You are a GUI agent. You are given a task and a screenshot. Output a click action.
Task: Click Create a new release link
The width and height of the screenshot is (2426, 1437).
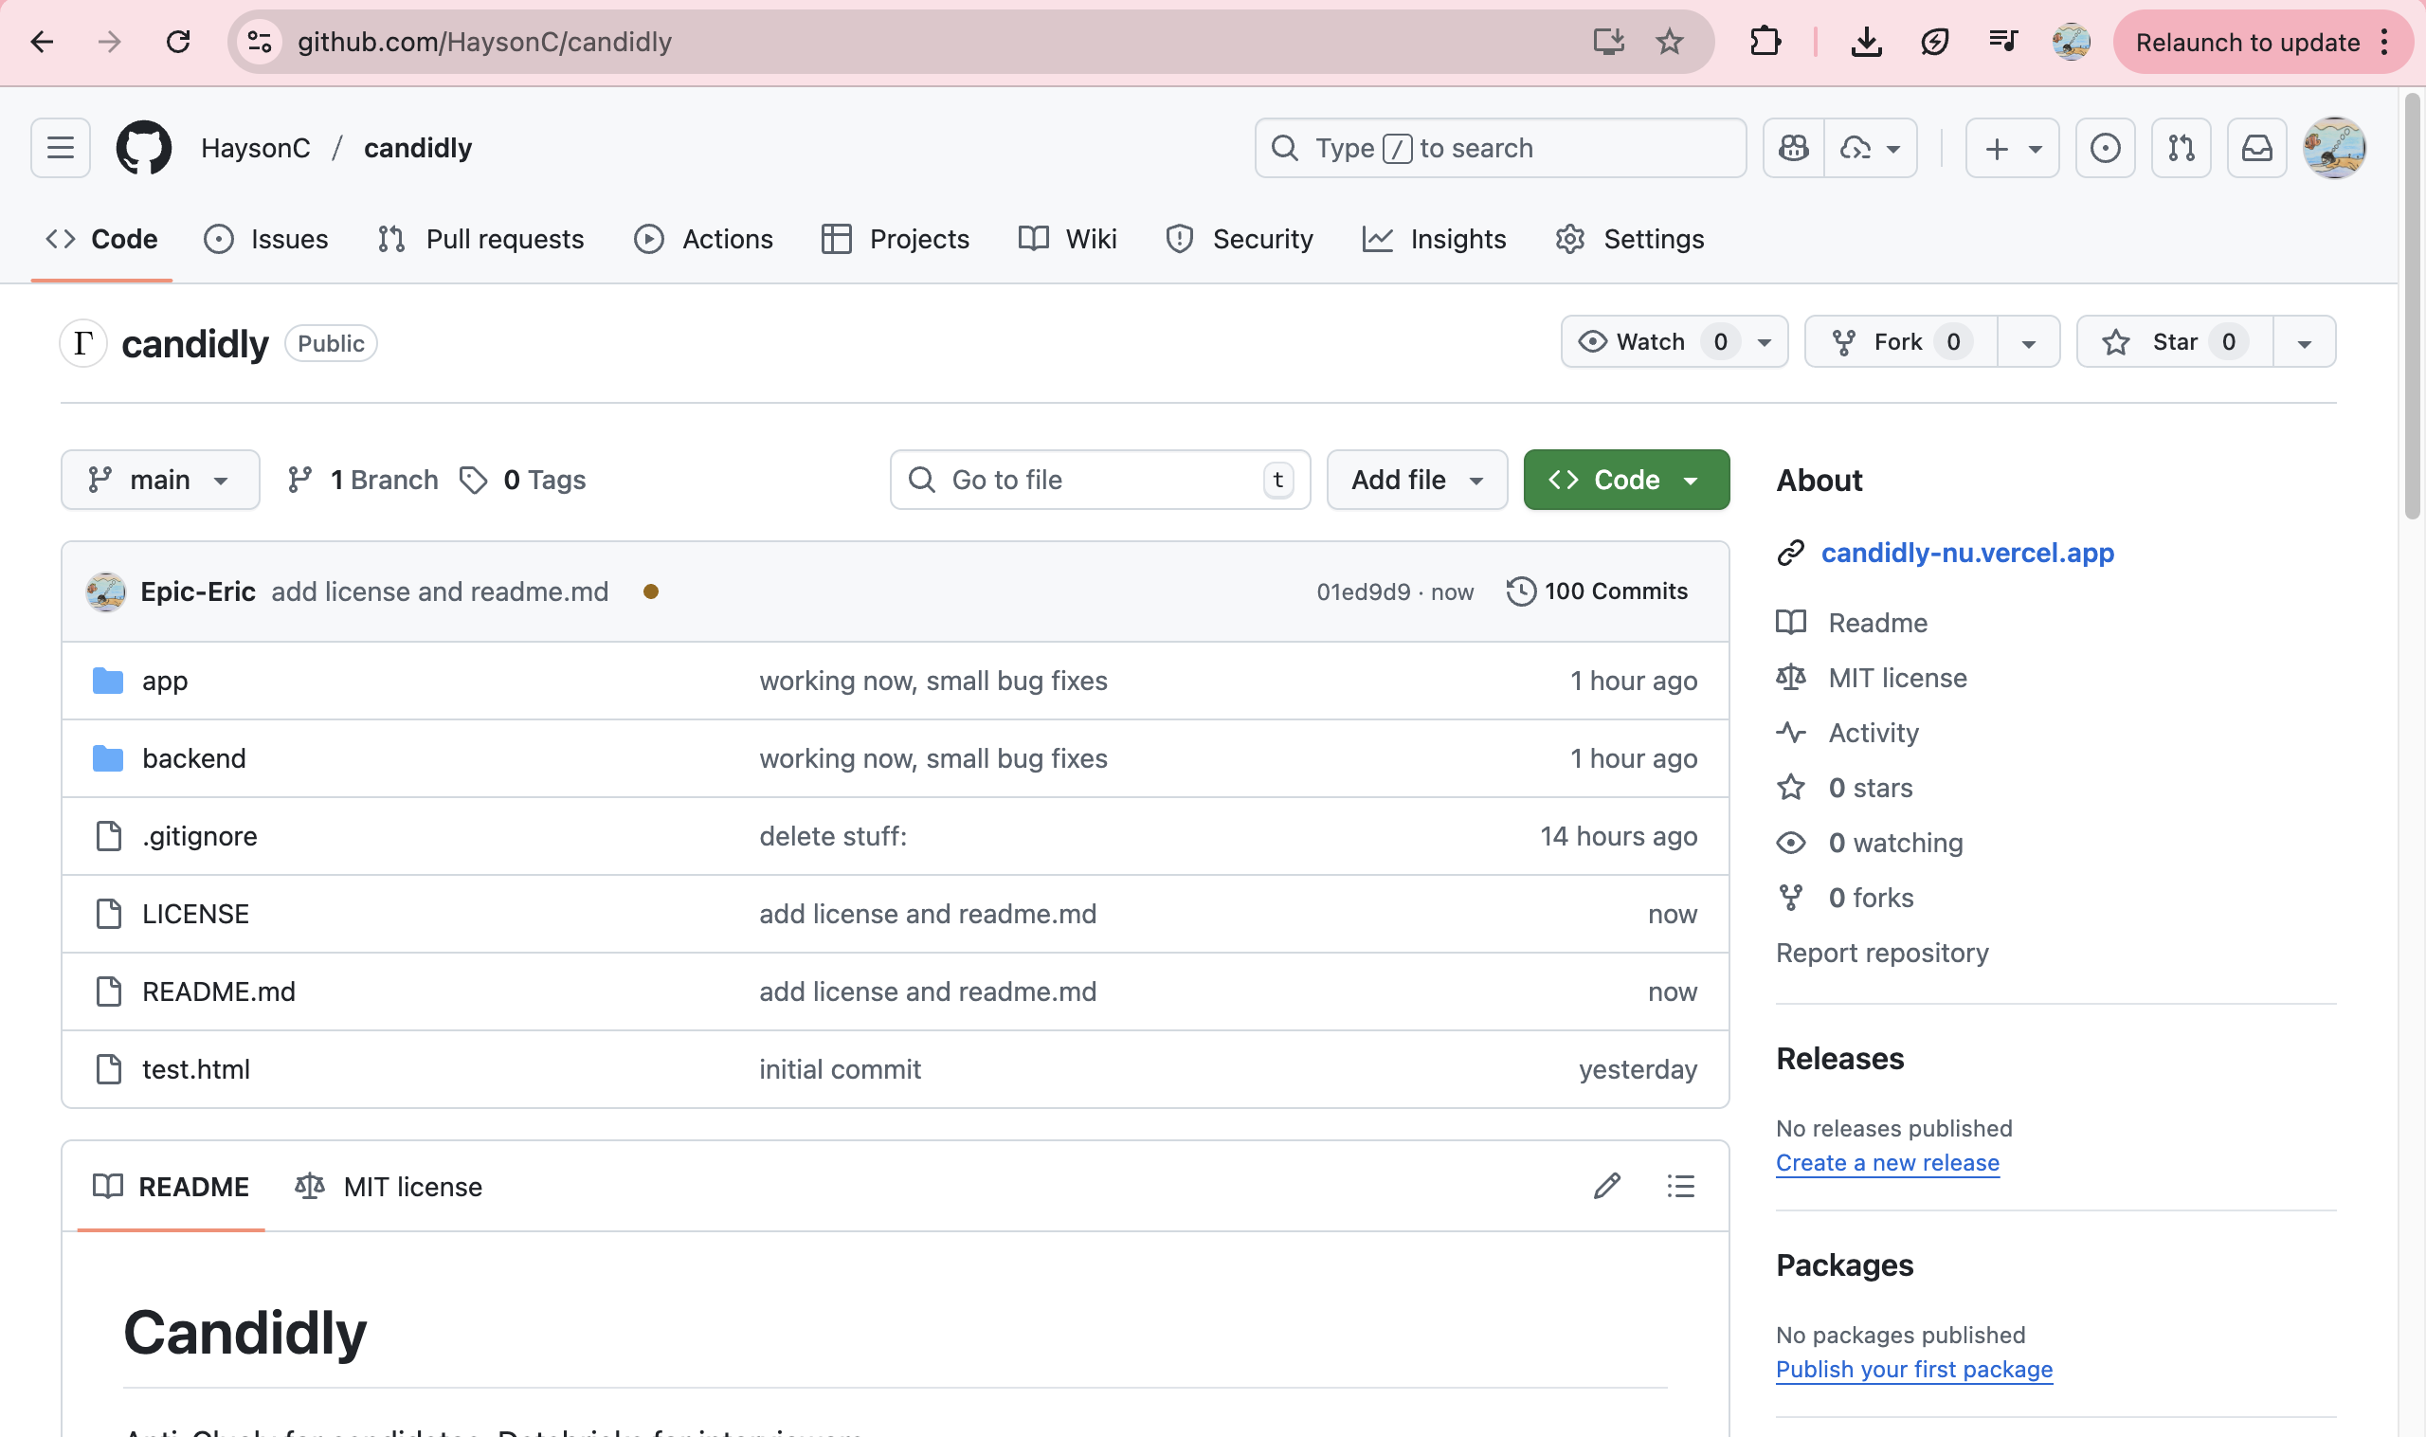[x=1887, y=1163]
